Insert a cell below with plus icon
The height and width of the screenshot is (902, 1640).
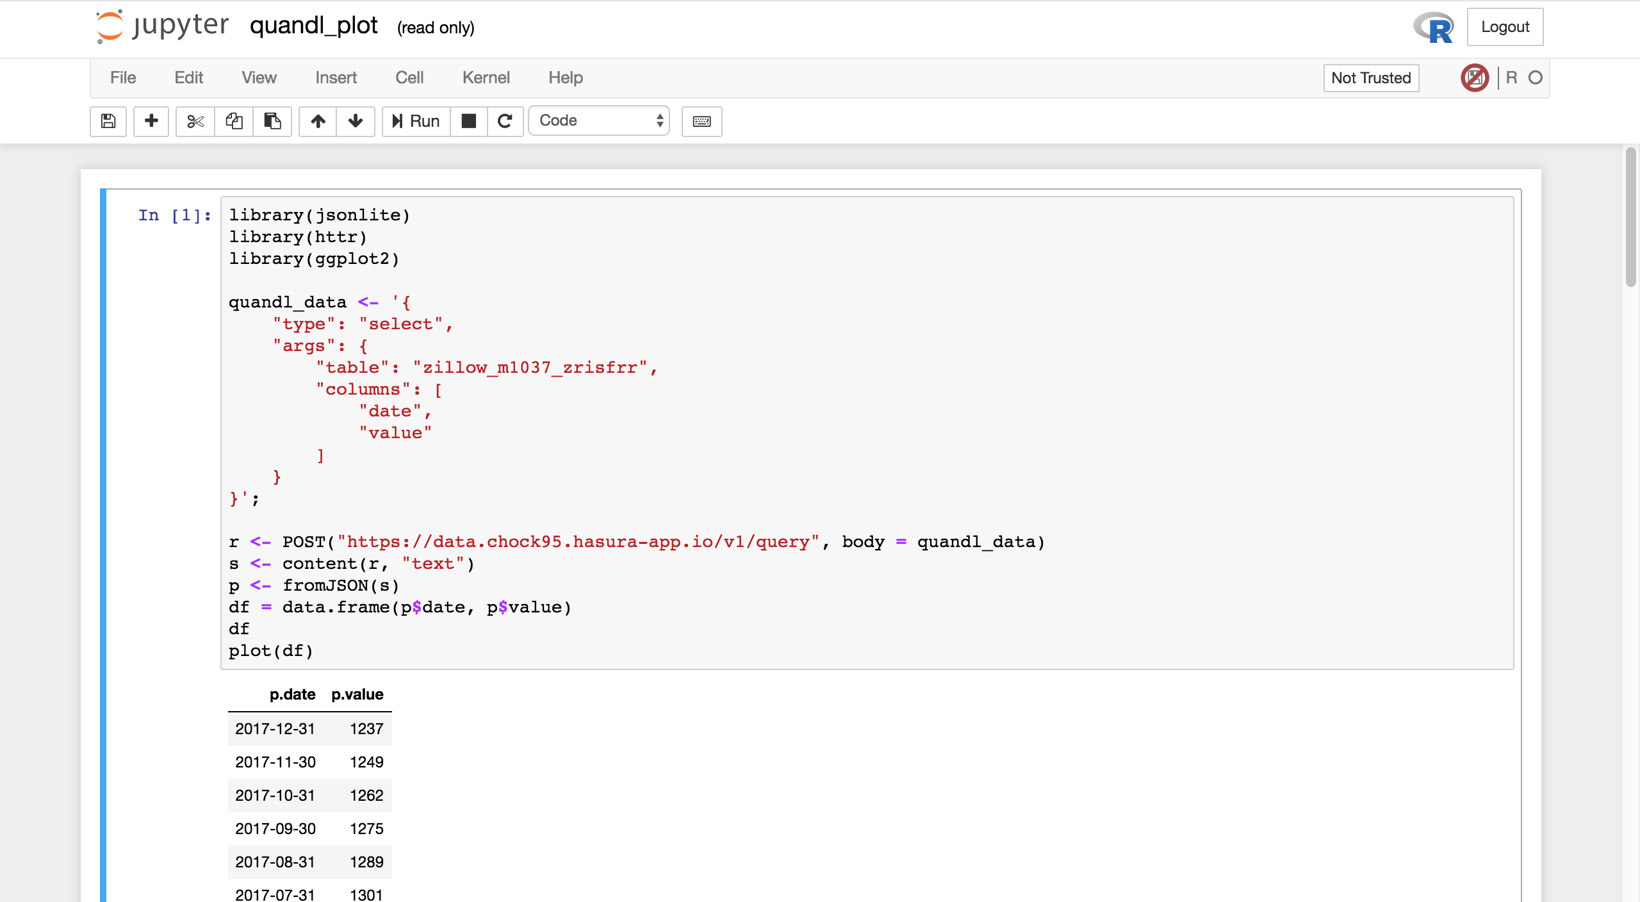click(151, 121)
